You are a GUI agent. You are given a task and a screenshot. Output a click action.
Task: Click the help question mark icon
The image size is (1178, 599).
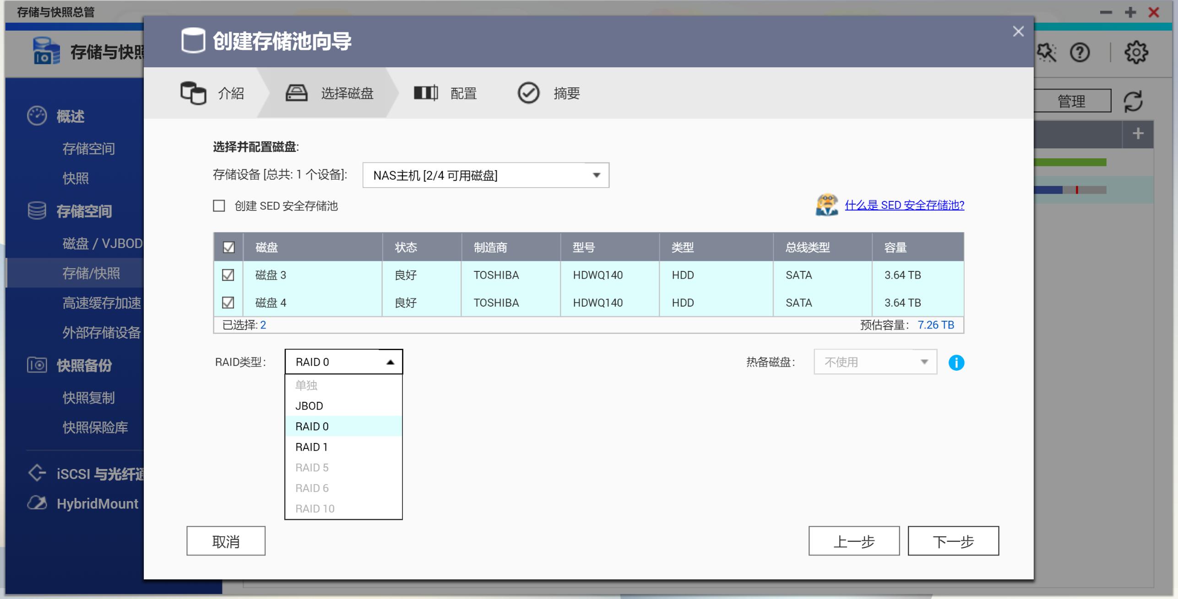coord(1080,52)
